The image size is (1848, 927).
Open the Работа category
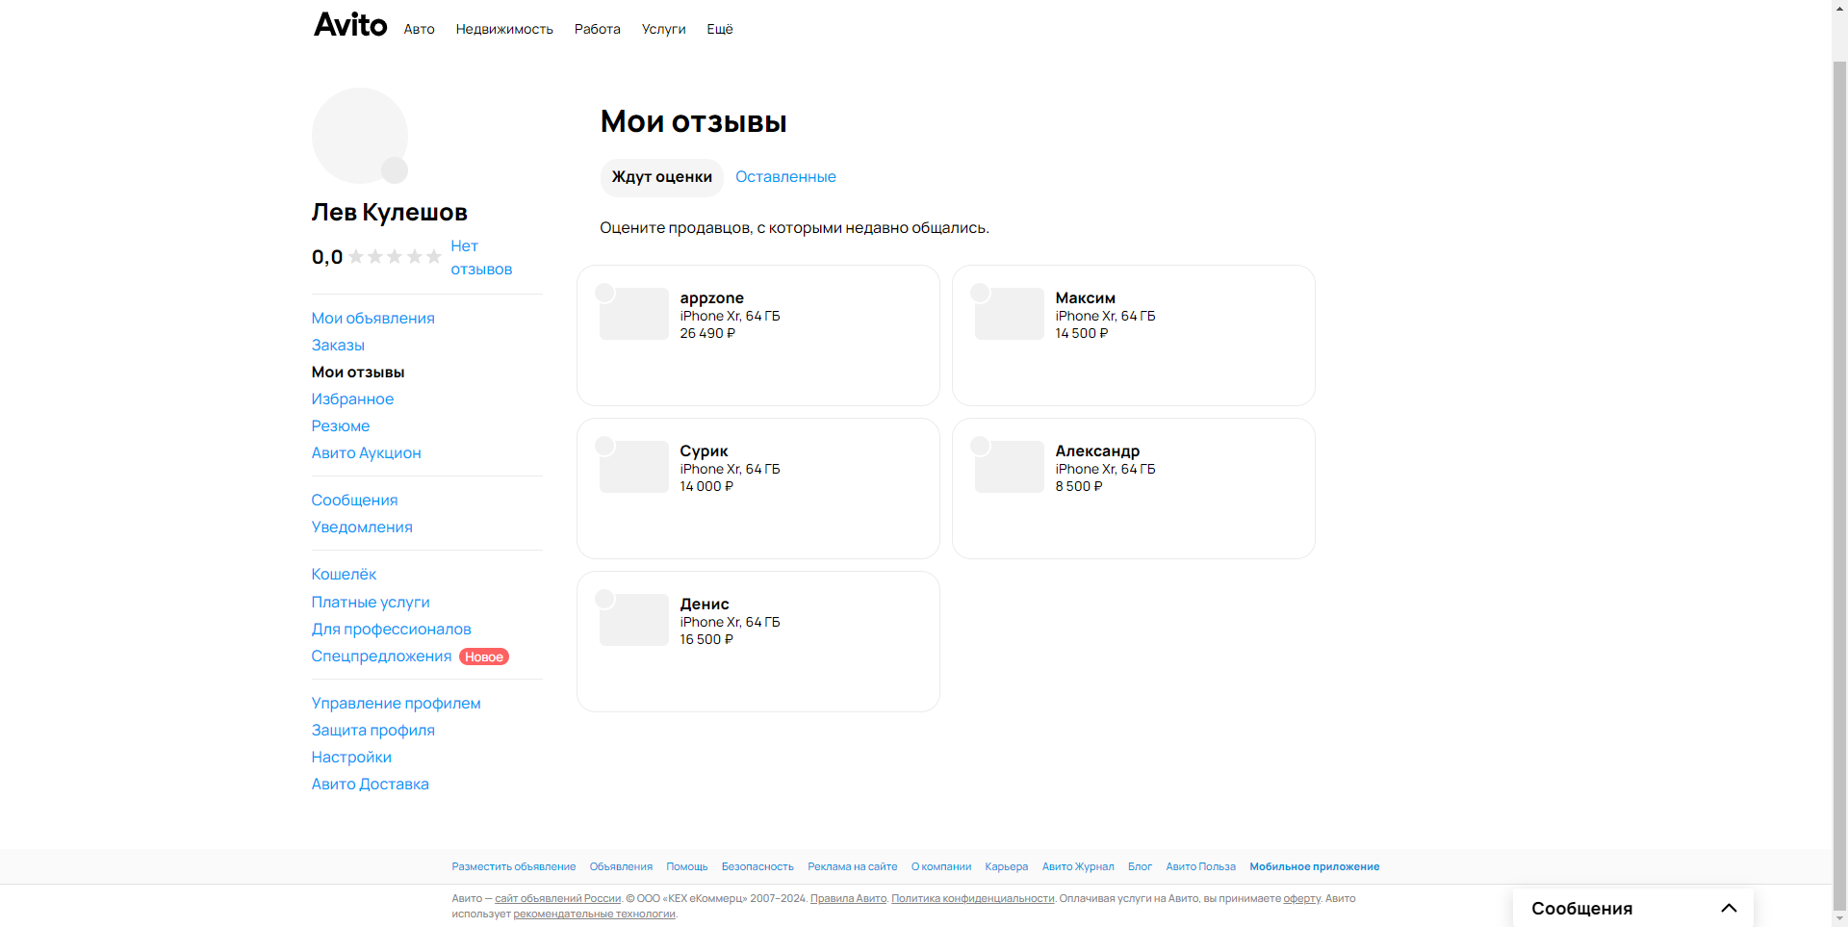[x=597, y=29]
